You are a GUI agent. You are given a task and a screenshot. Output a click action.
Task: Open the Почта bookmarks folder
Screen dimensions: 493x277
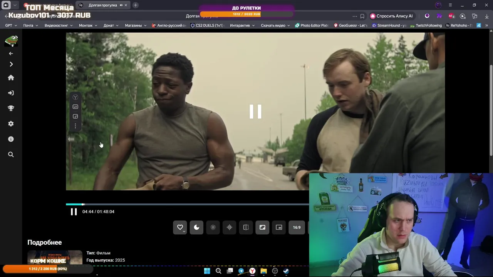point(31,25)
